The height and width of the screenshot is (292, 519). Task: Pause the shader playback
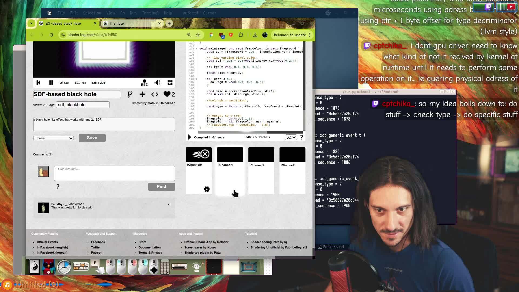pyautogui.click(x=51, y=83)
